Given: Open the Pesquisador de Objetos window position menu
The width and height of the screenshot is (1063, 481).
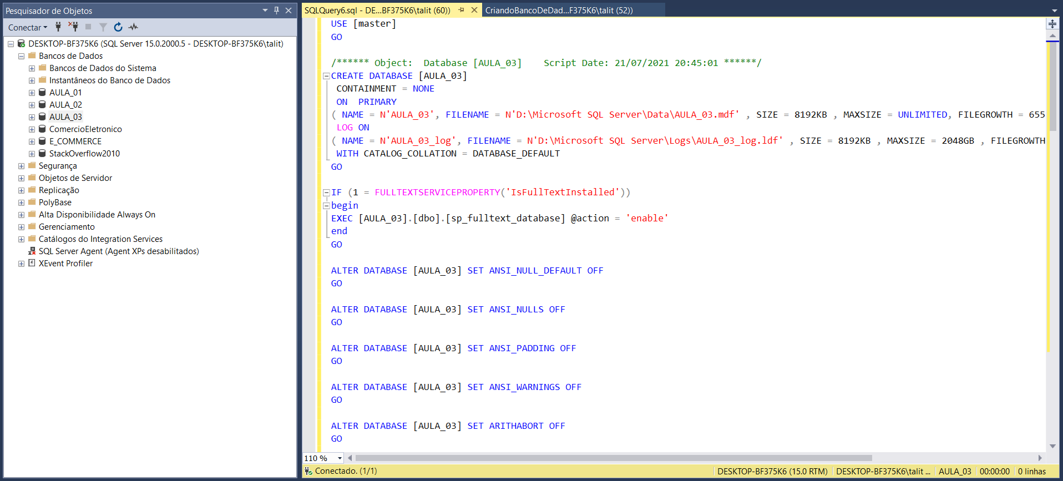Looking at the screenshot, I should pos(265,10).
